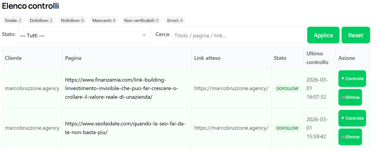
Task: Select the Nofollow: 0 summary badge
Action: 72,20
